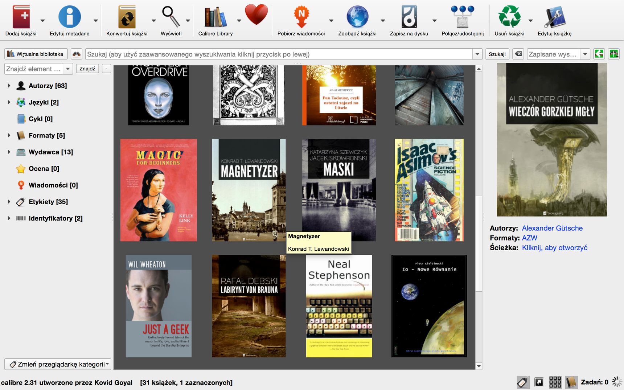
Task: Toggle the tag browser status bar icon
Action: pos(523,382)
